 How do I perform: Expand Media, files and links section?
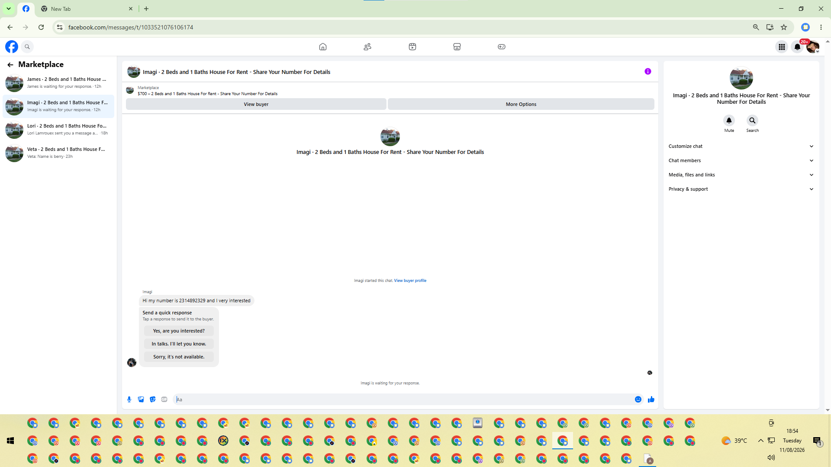[x=741, y=175]
